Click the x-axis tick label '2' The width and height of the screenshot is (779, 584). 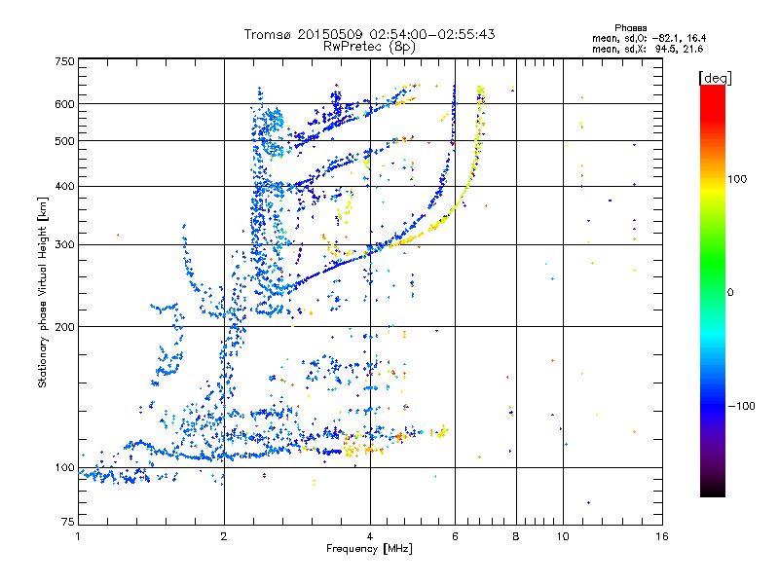224,536
